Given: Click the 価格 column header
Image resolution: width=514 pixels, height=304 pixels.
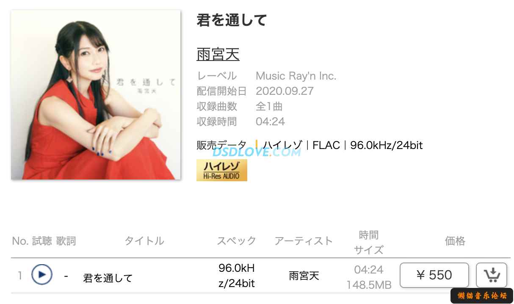Looking at the screenshot, I should point(455,241).
